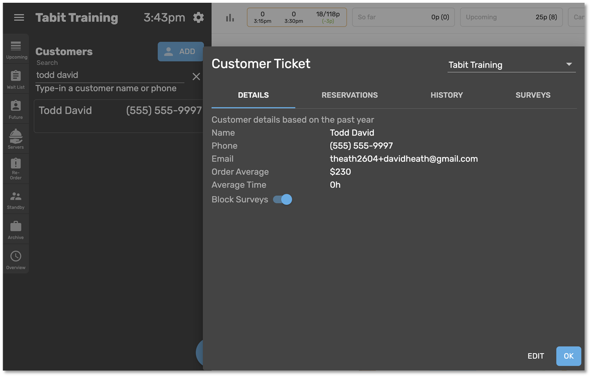This screenshot has height=377, width=591.
Task: Confirm the ticket with OK button
Action: (568, 356)
